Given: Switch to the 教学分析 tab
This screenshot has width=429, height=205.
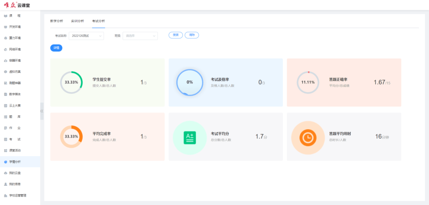Looking at the screenshot, I should 57,21.
